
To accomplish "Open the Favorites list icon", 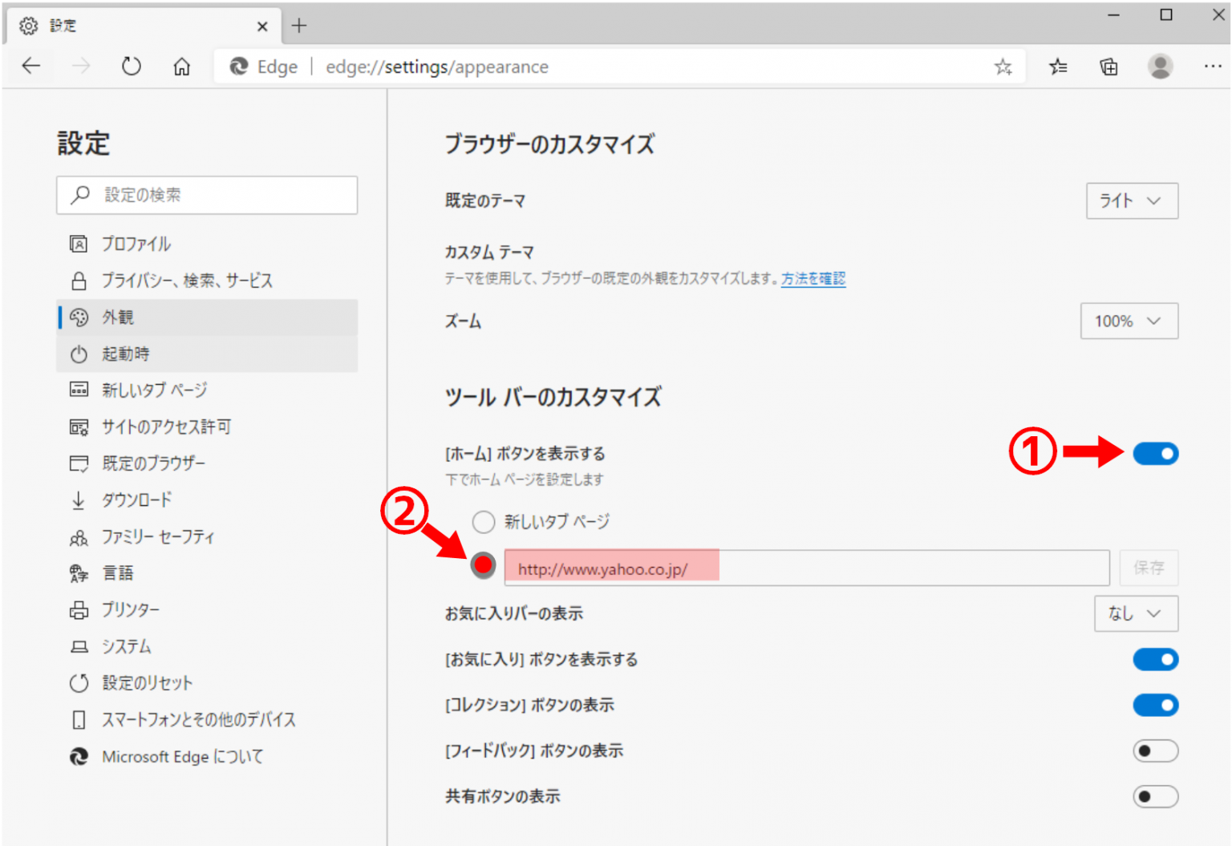I will coord(1057,67).
